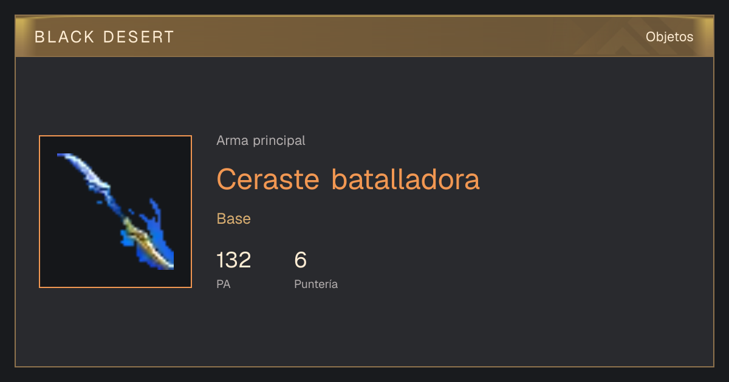Screen dimensions: 729x382
Task: Select the Base enhancement level label
Action: tap(234, 219)
